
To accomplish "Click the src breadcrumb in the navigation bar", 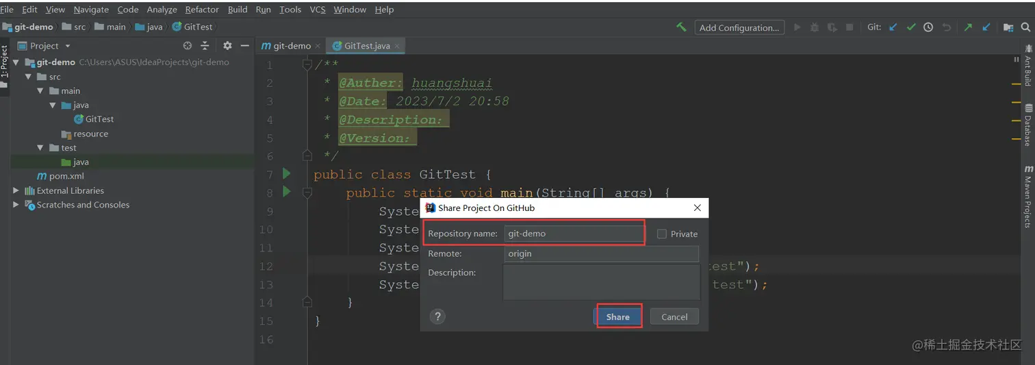I will pos(74,27).
